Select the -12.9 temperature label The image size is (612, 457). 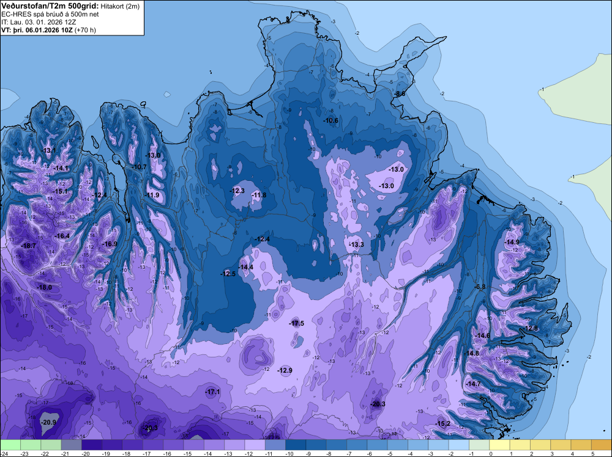coord(285,370)
